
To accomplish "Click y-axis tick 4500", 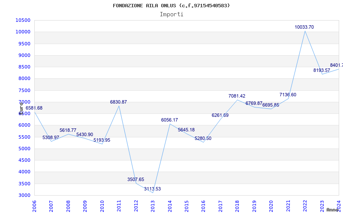I will coord(24,160).
